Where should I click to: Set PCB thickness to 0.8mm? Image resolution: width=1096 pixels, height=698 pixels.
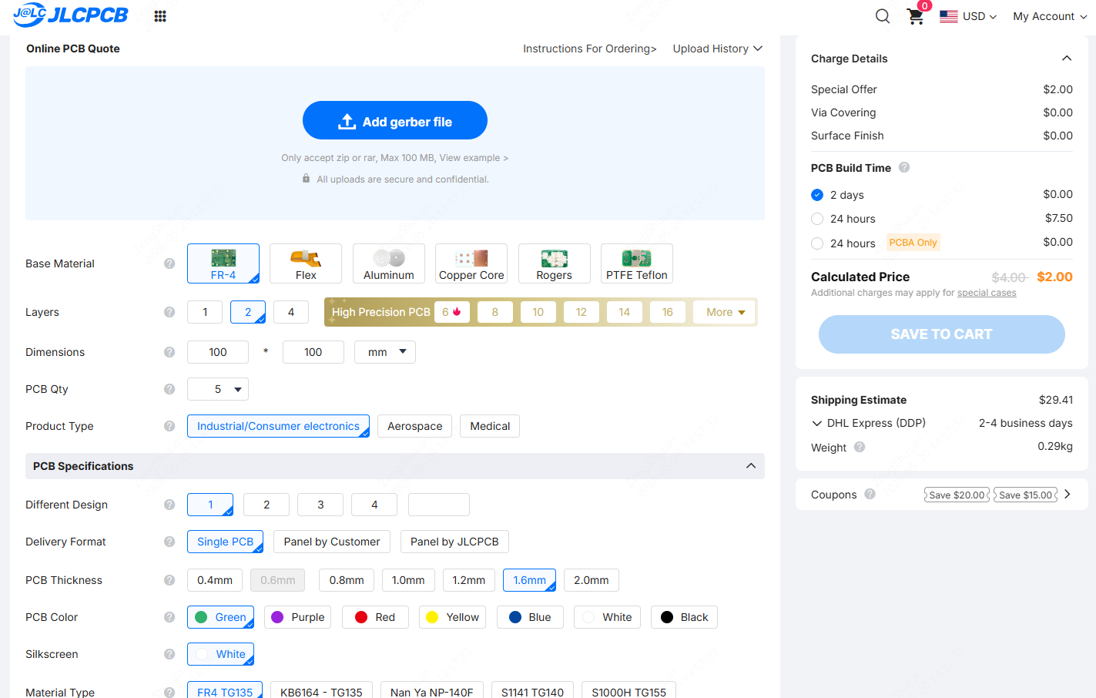[347, 580]
